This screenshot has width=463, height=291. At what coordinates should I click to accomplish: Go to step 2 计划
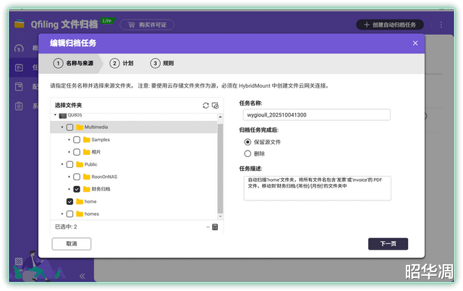tap(122, 63)
